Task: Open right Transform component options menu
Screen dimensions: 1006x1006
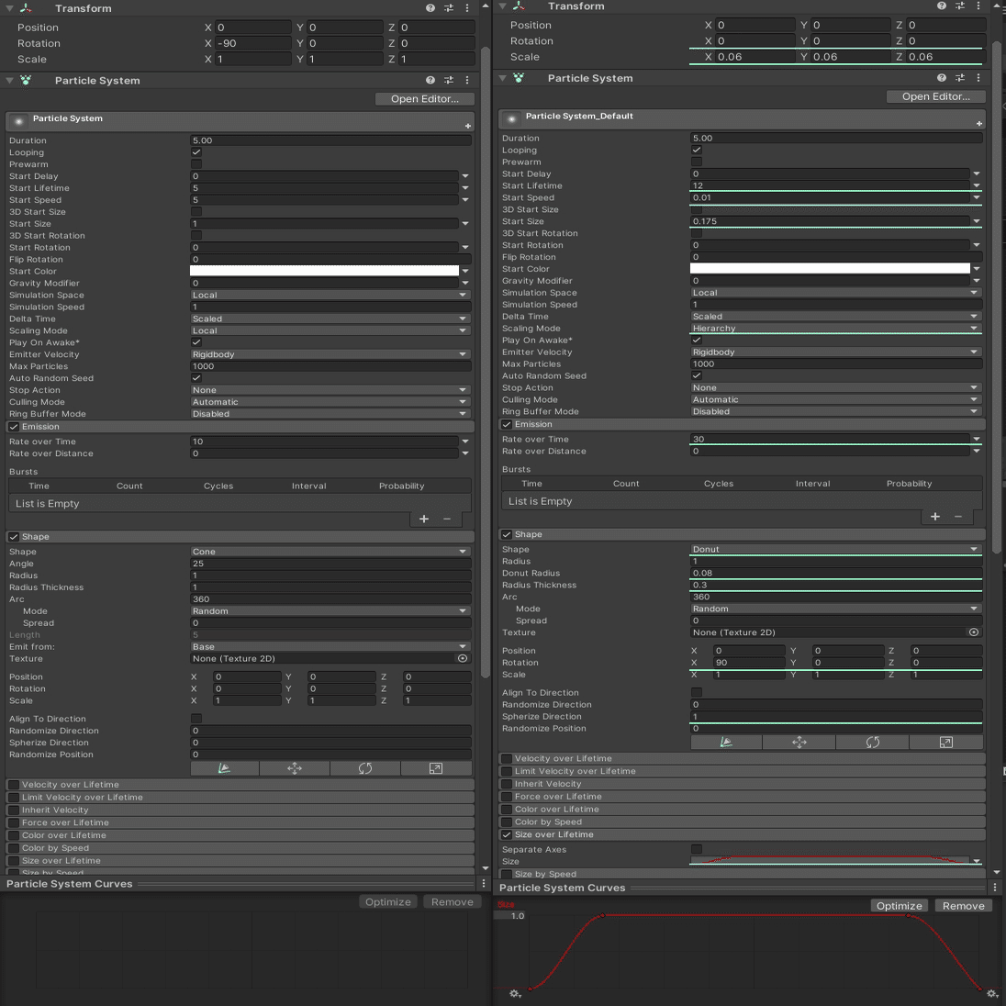Action: pos(978,6)
